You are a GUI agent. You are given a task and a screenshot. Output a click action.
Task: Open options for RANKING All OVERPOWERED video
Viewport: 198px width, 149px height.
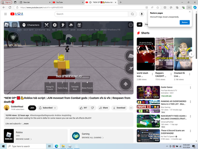pyautogui.click(x=190, y=102)
